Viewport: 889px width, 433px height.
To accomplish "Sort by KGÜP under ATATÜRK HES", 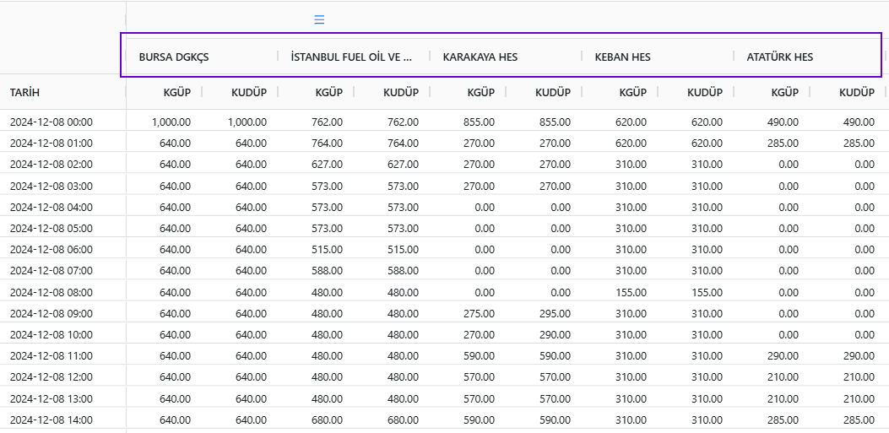I will click(784, 92).
